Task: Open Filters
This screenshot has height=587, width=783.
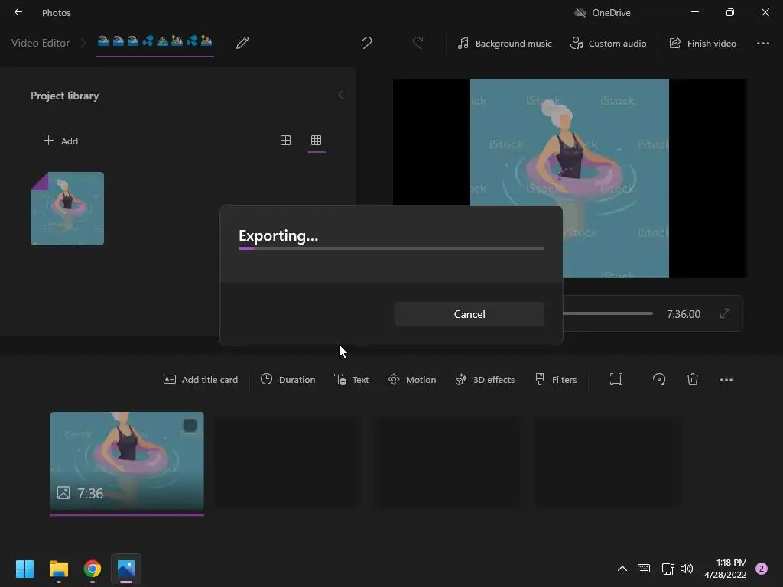Action: (x=556, y=380)
